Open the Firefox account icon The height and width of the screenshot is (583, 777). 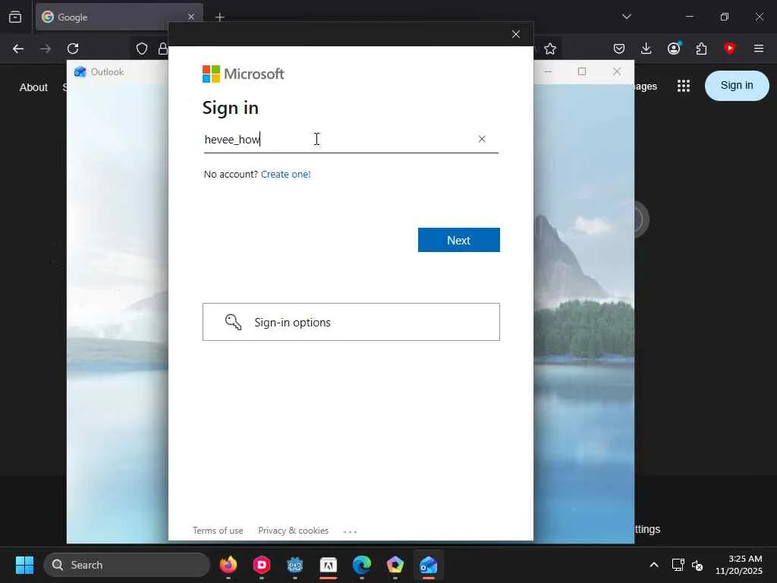[674, 49]
